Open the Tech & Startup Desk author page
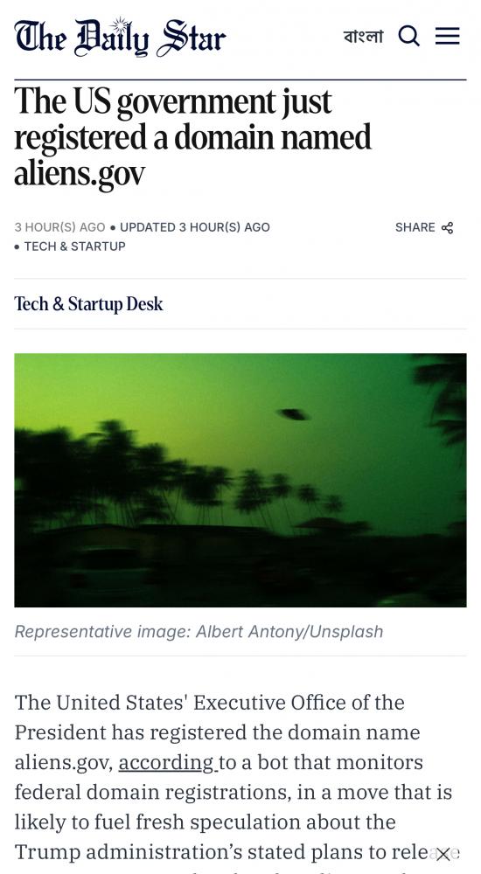481x874 pixels. click(88, 304)
